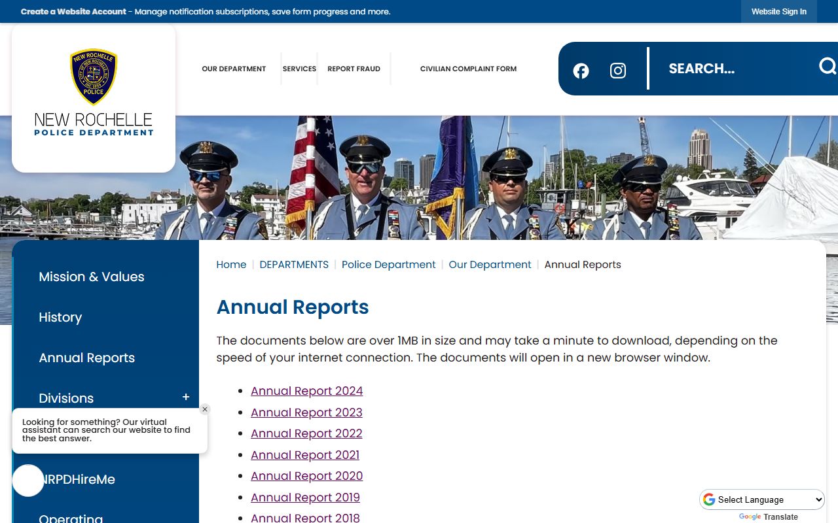The height and width of the screenshot is (523, 838).
Task: Close the virtual assistant tooltip
Action: tap(205, 409)
